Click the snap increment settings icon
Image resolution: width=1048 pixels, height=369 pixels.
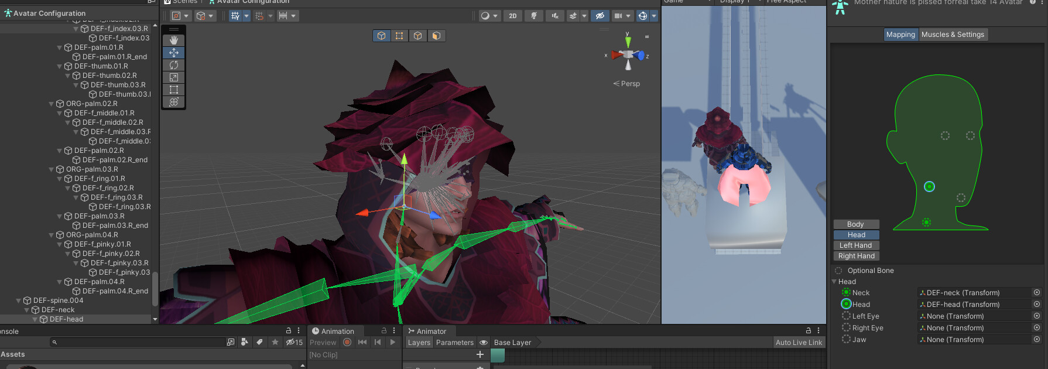pos(259,16)
